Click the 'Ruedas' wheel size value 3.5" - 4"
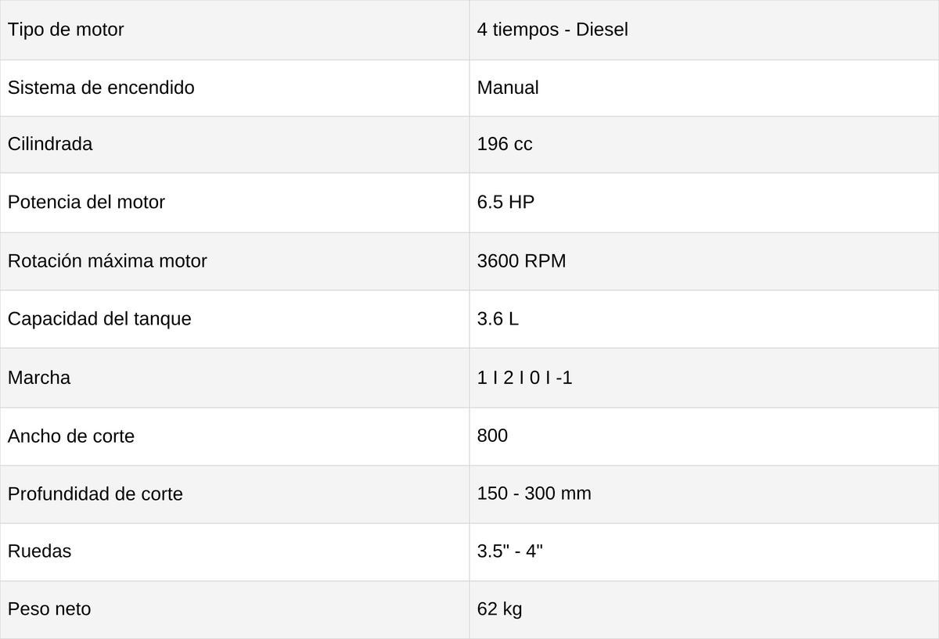Screen dimensions: 939x639 pyautogui.click(x=510, y=551)
